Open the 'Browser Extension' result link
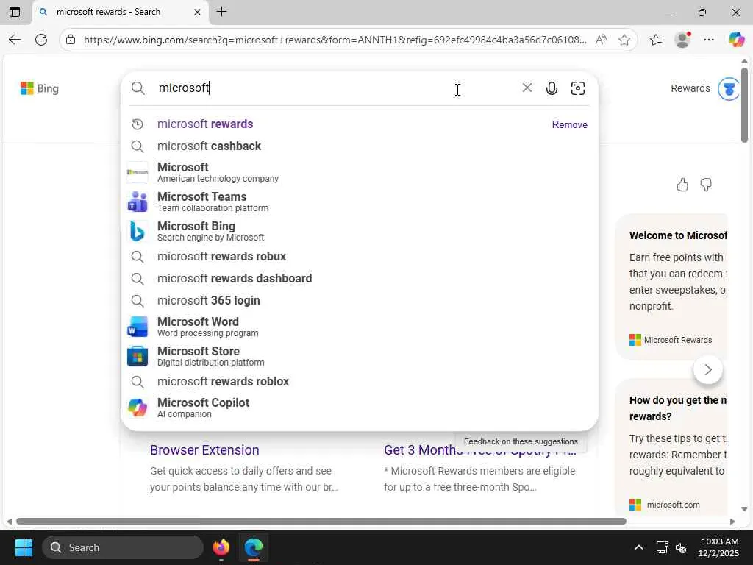 (204, 450)
